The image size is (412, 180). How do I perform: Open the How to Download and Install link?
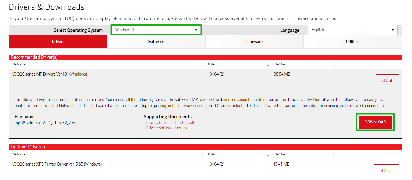[170, 123]
